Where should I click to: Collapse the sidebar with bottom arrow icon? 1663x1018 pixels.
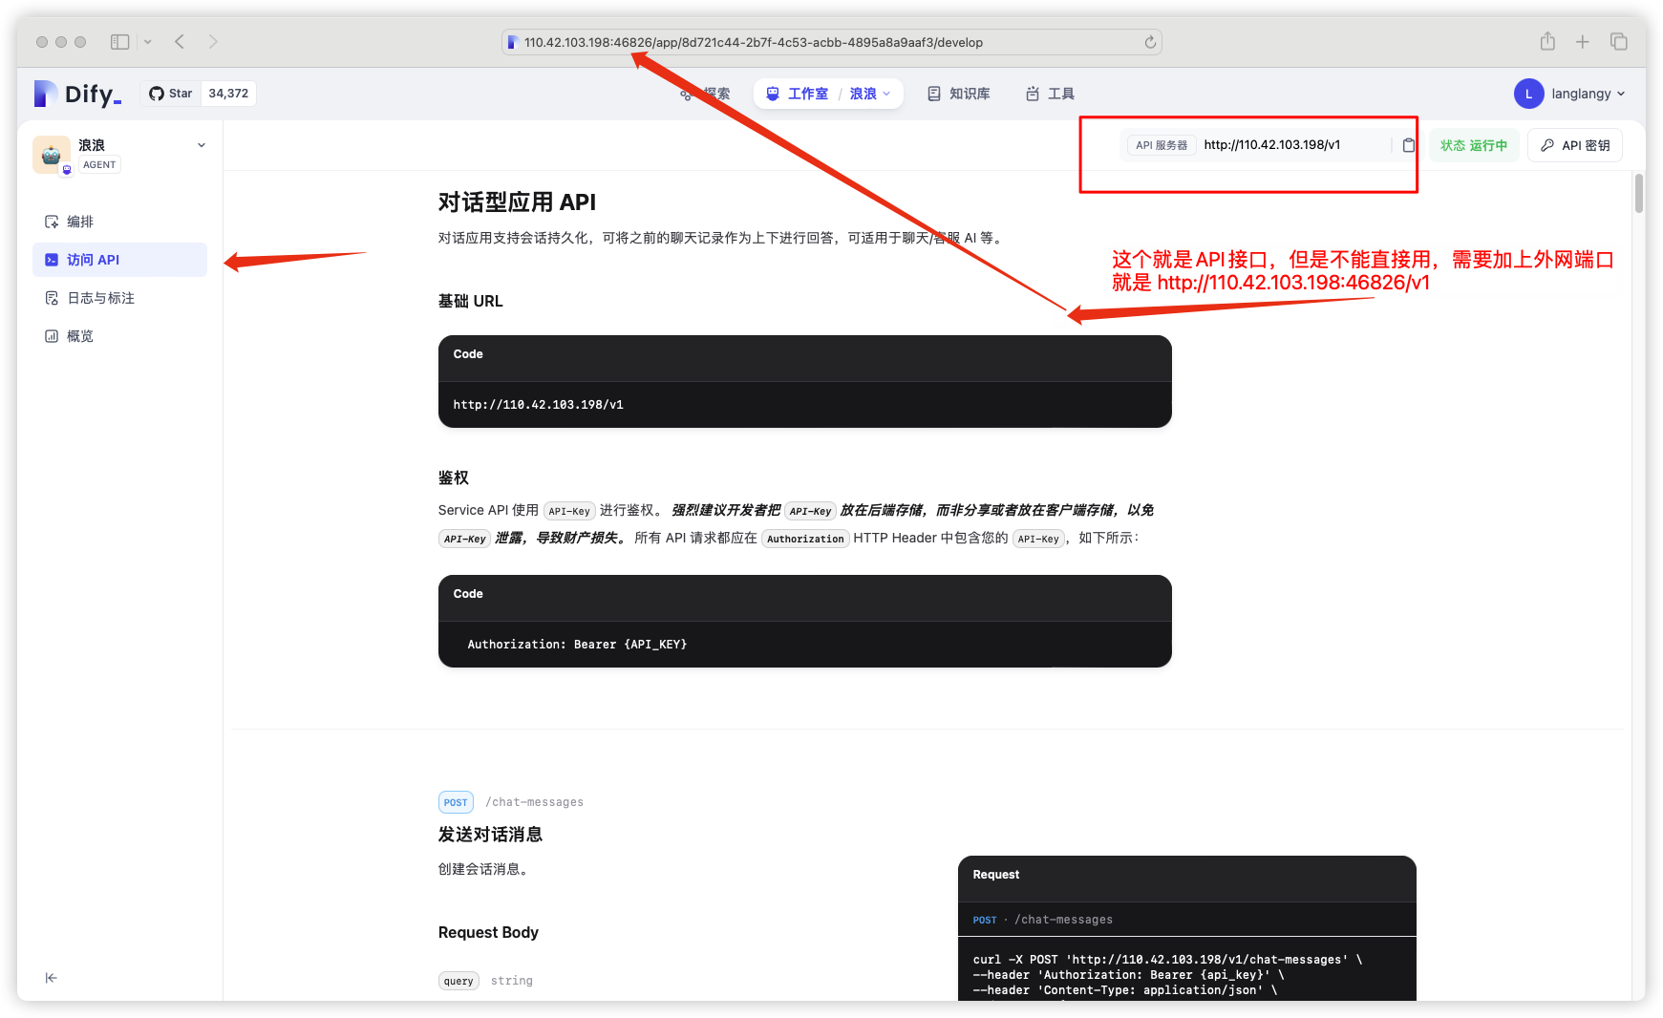(52, 978)
